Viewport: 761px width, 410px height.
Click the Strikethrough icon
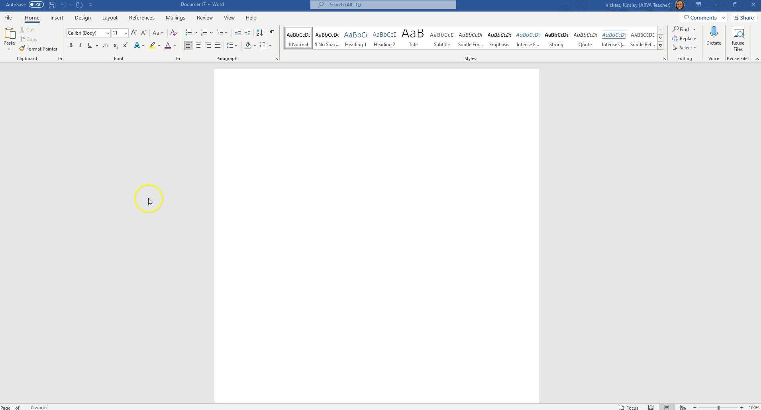click(105, 45)
